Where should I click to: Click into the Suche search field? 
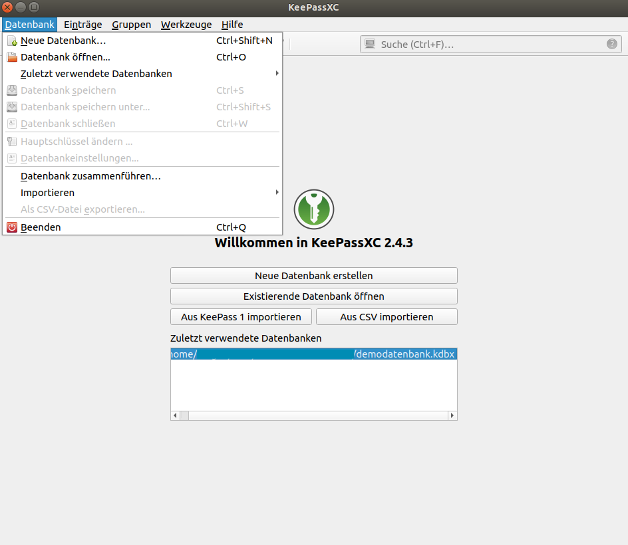[x=492, y=45]
